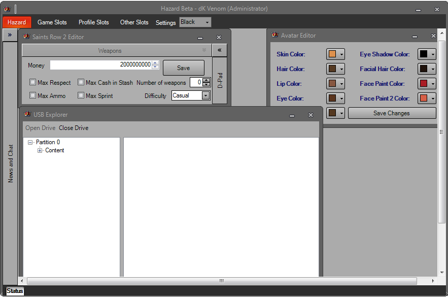The width and height of the screenshot is (448, 297).
Task: Click the Save button next to Money
Action: 183,68
